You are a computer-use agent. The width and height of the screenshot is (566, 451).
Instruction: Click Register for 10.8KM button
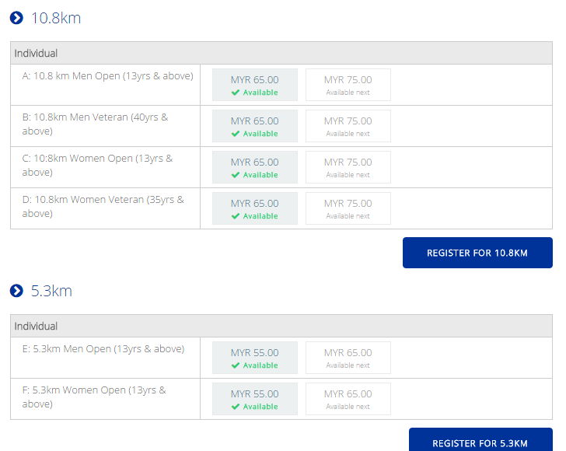[477, 253]
